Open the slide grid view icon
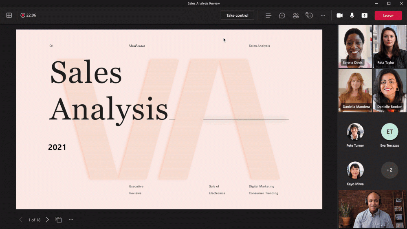This screenshot has height=229, width=407. [x=59, y=220]
